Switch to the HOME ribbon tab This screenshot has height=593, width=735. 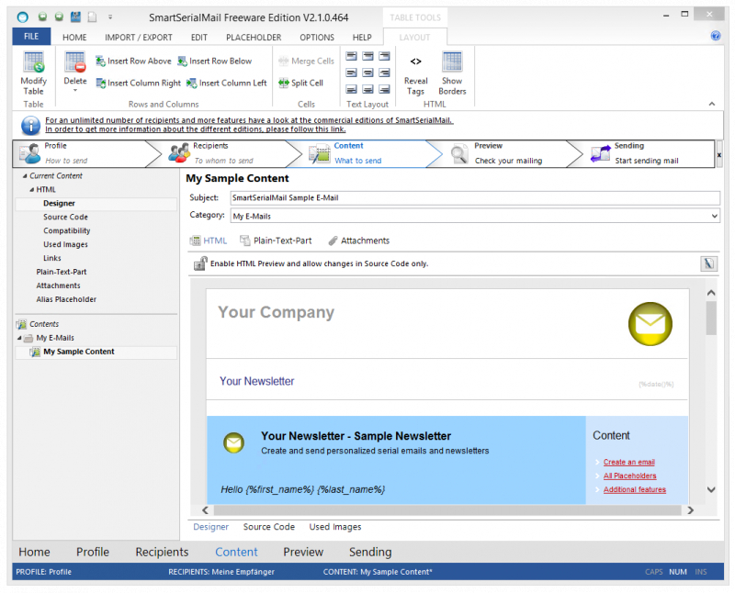pos(74,38)
